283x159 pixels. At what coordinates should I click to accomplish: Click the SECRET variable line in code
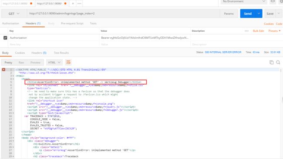[x=54, y=129]
